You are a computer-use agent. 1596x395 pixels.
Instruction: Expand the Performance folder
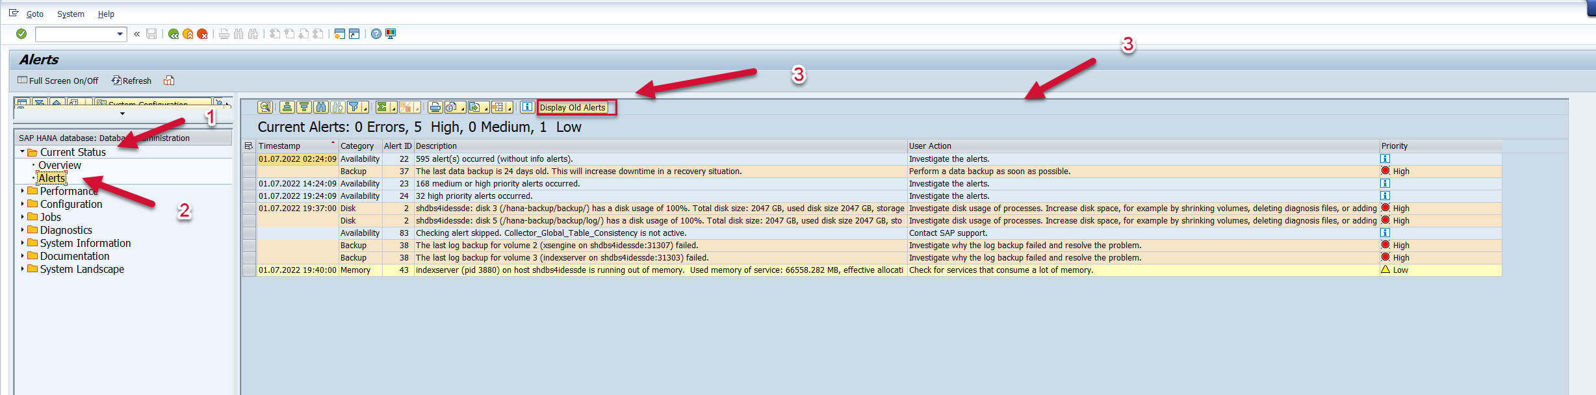22,191
